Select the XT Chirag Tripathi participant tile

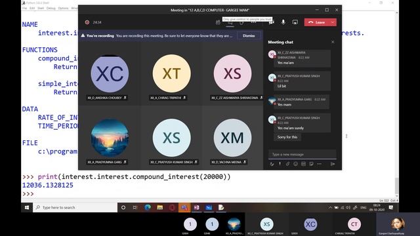[x=171, y=74]
